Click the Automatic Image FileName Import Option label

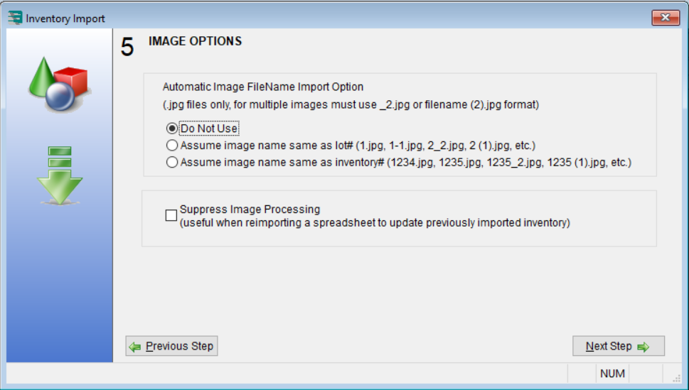[x=263, y=87]
